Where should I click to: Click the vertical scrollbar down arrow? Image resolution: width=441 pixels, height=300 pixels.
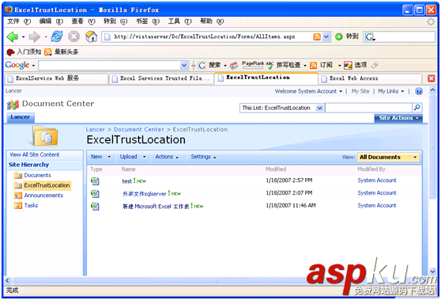coord(432,272)
